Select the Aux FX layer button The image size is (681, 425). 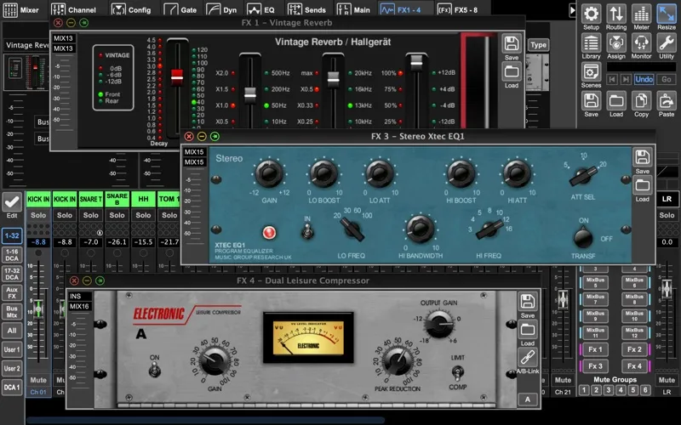12,292
